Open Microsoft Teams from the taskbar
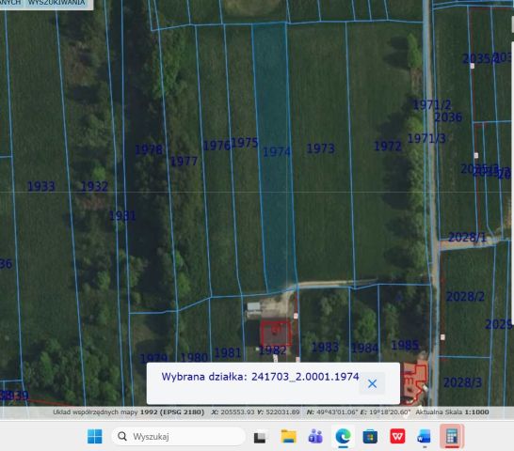This screenshot has width=514, height=451. pos(315,437)
